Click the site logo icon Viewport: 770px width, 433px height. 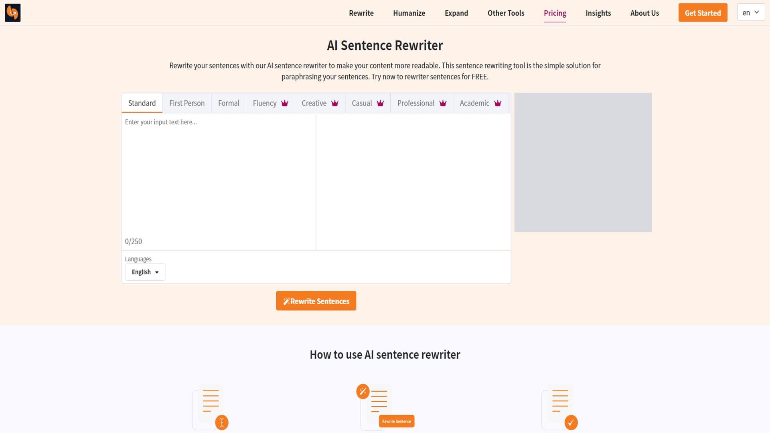pyautogui.click(x=12, y=13)
